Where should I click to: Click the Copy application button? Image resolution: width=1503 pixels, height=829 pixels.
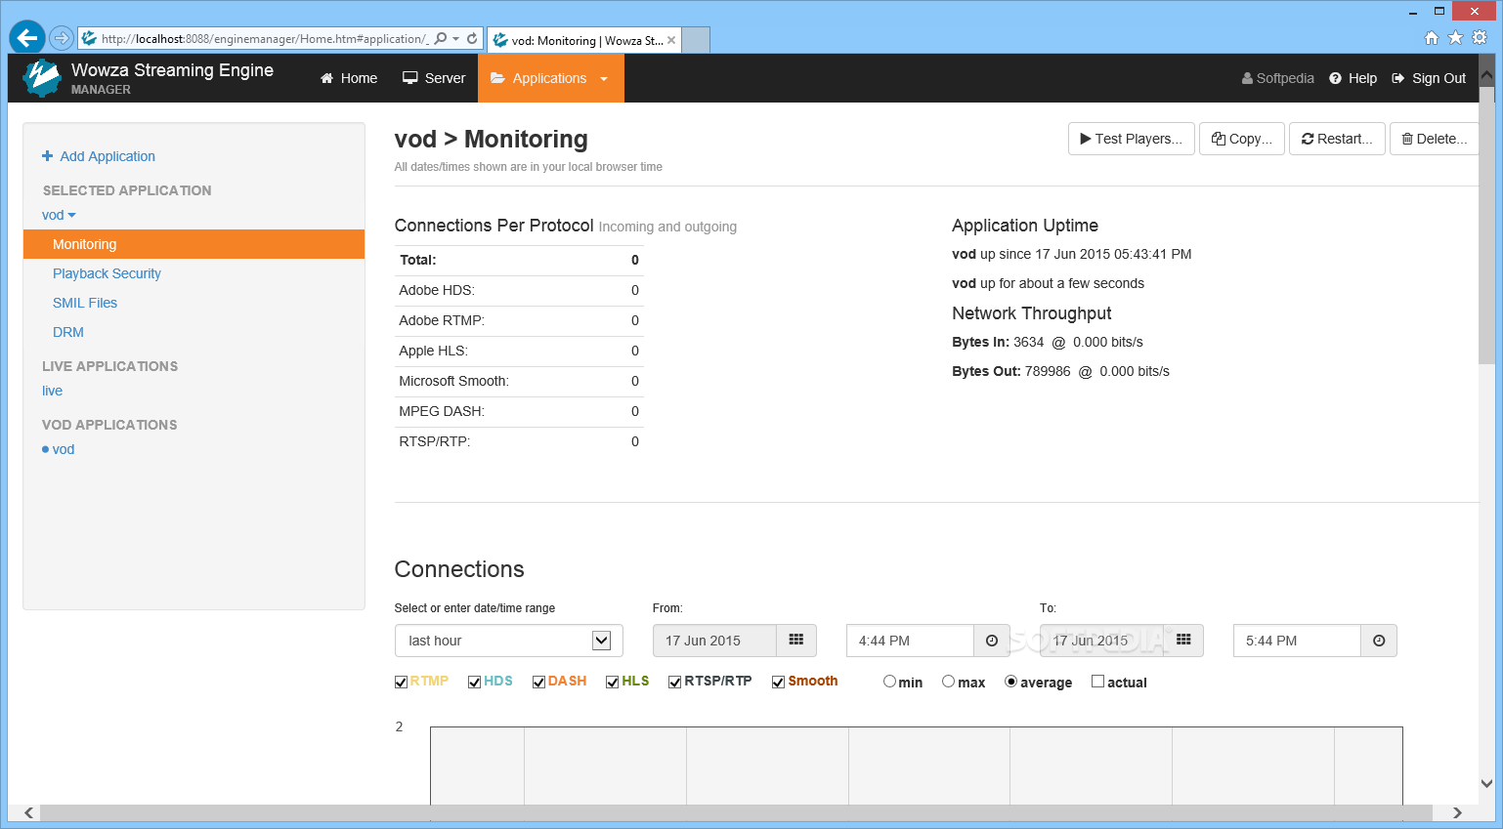pos(1241,139)
